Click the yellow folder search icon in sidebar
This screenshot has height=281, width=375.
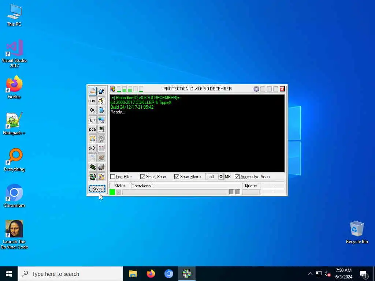click(x=93, y=139)
